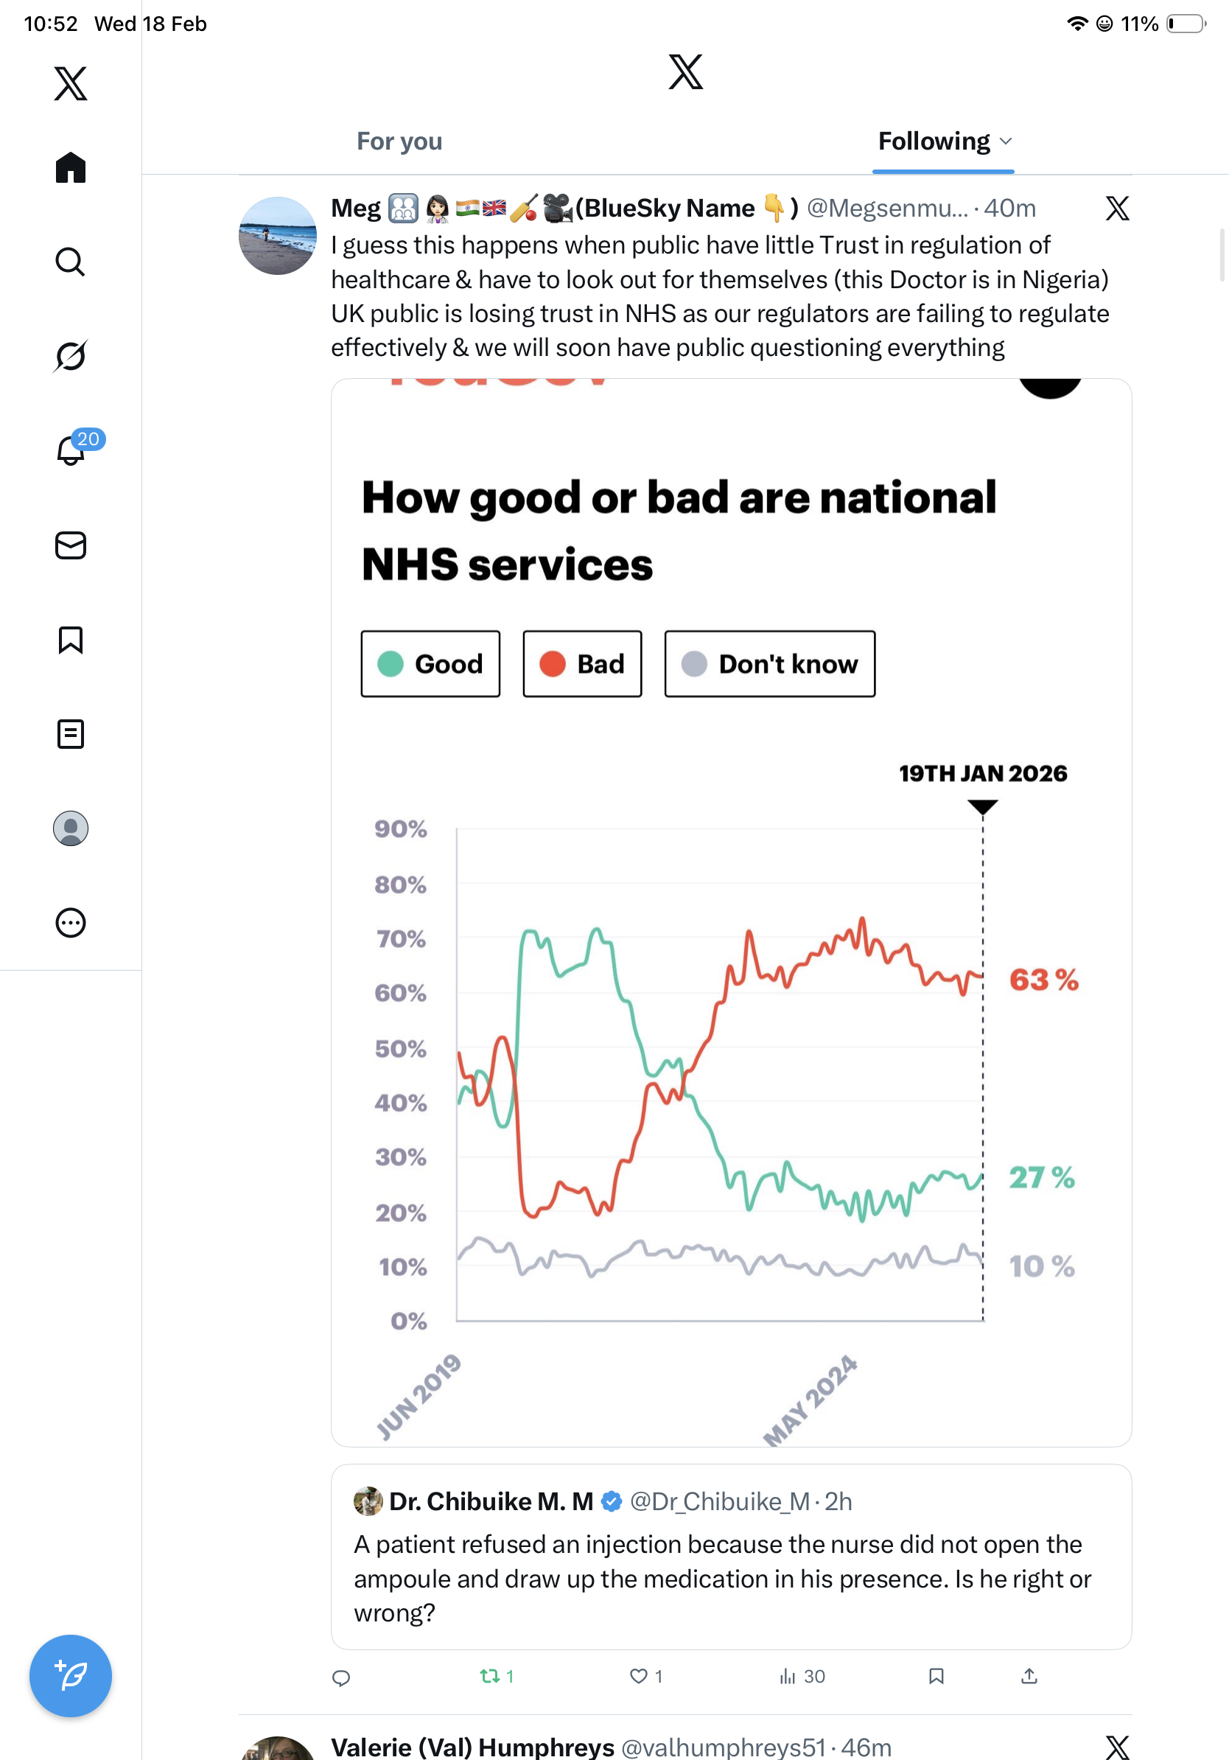Toggle repost on Meg's post
Image resolution: width=1229 pixels, height=1760 pixels.
pyautogui.click(x=489, y=1676)
